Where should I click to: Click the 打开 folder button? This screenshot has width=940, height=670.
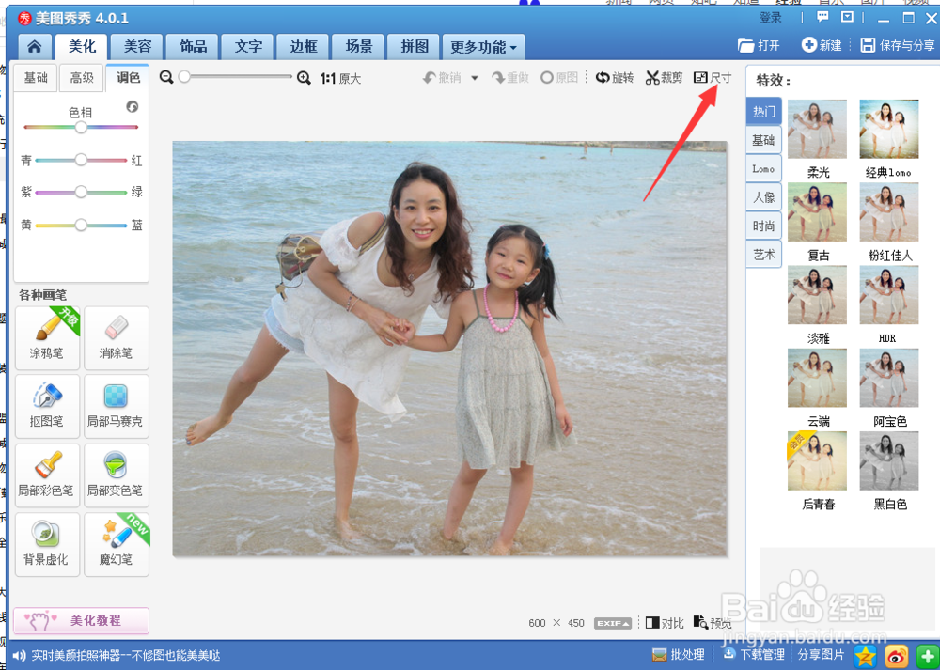coord(759,45)
